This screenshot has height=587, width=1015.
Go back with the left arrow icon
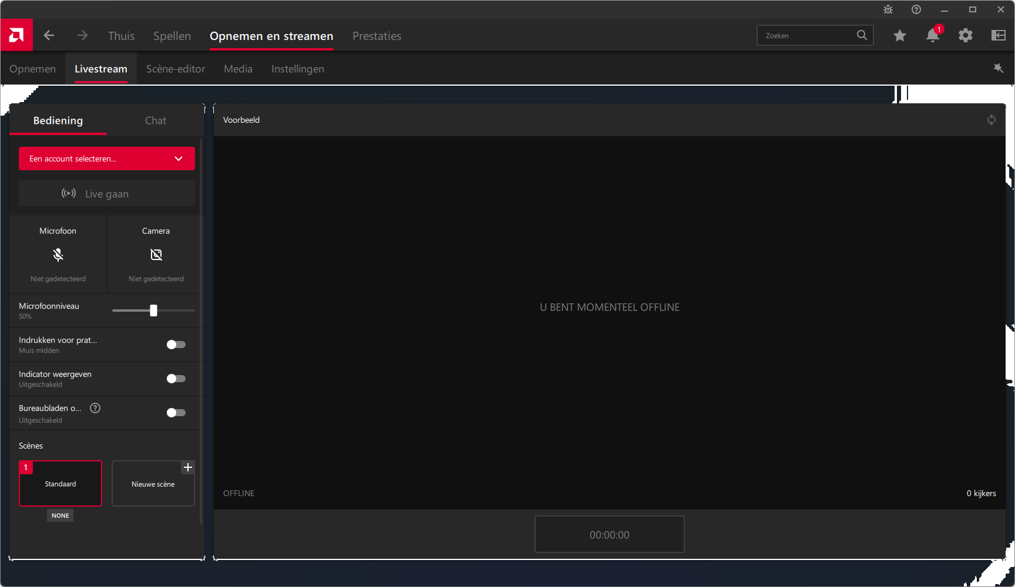pyautogui.click(x=49, y=36)
